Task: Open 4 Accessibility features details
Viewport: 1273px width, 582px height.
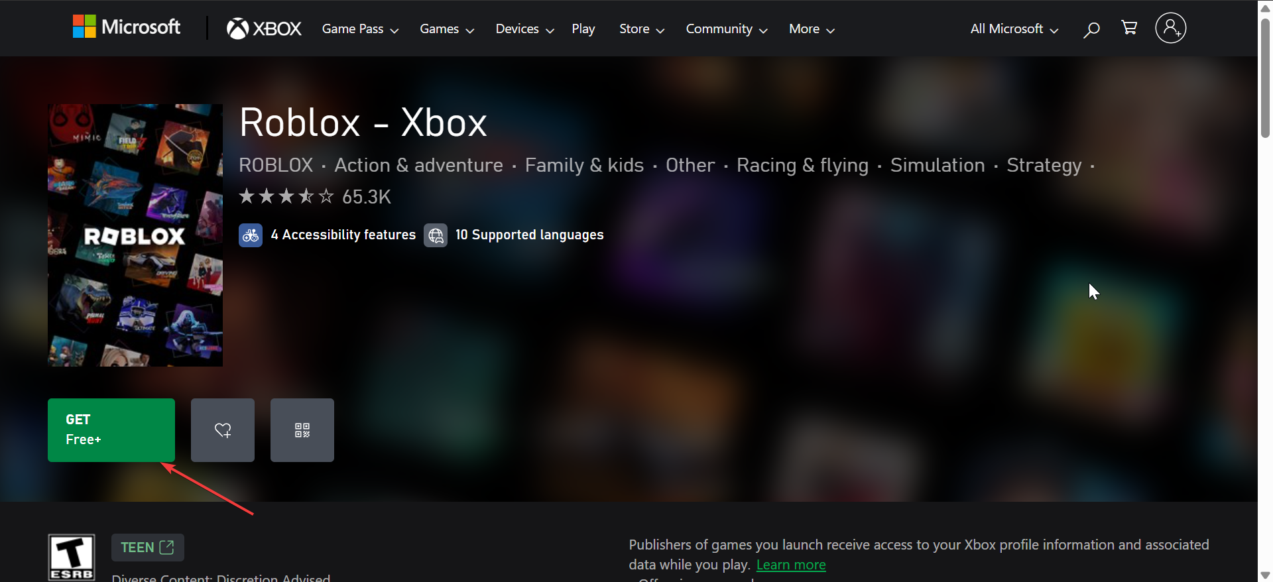Action: point(343,235)
